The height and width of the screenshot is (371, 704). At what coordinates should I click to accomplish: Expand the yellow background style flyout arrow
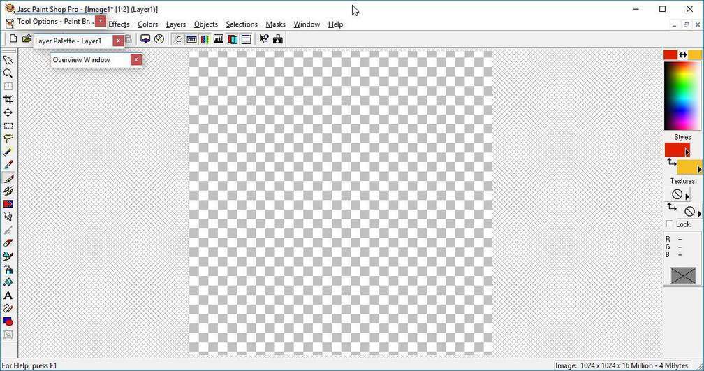[699, 170]
